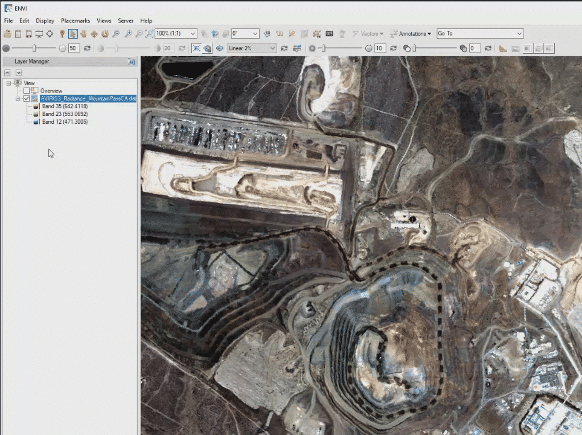Click the Zoom Out magnifier icon
This screenshot has height=435, width=582.
[x=139, y=34]
